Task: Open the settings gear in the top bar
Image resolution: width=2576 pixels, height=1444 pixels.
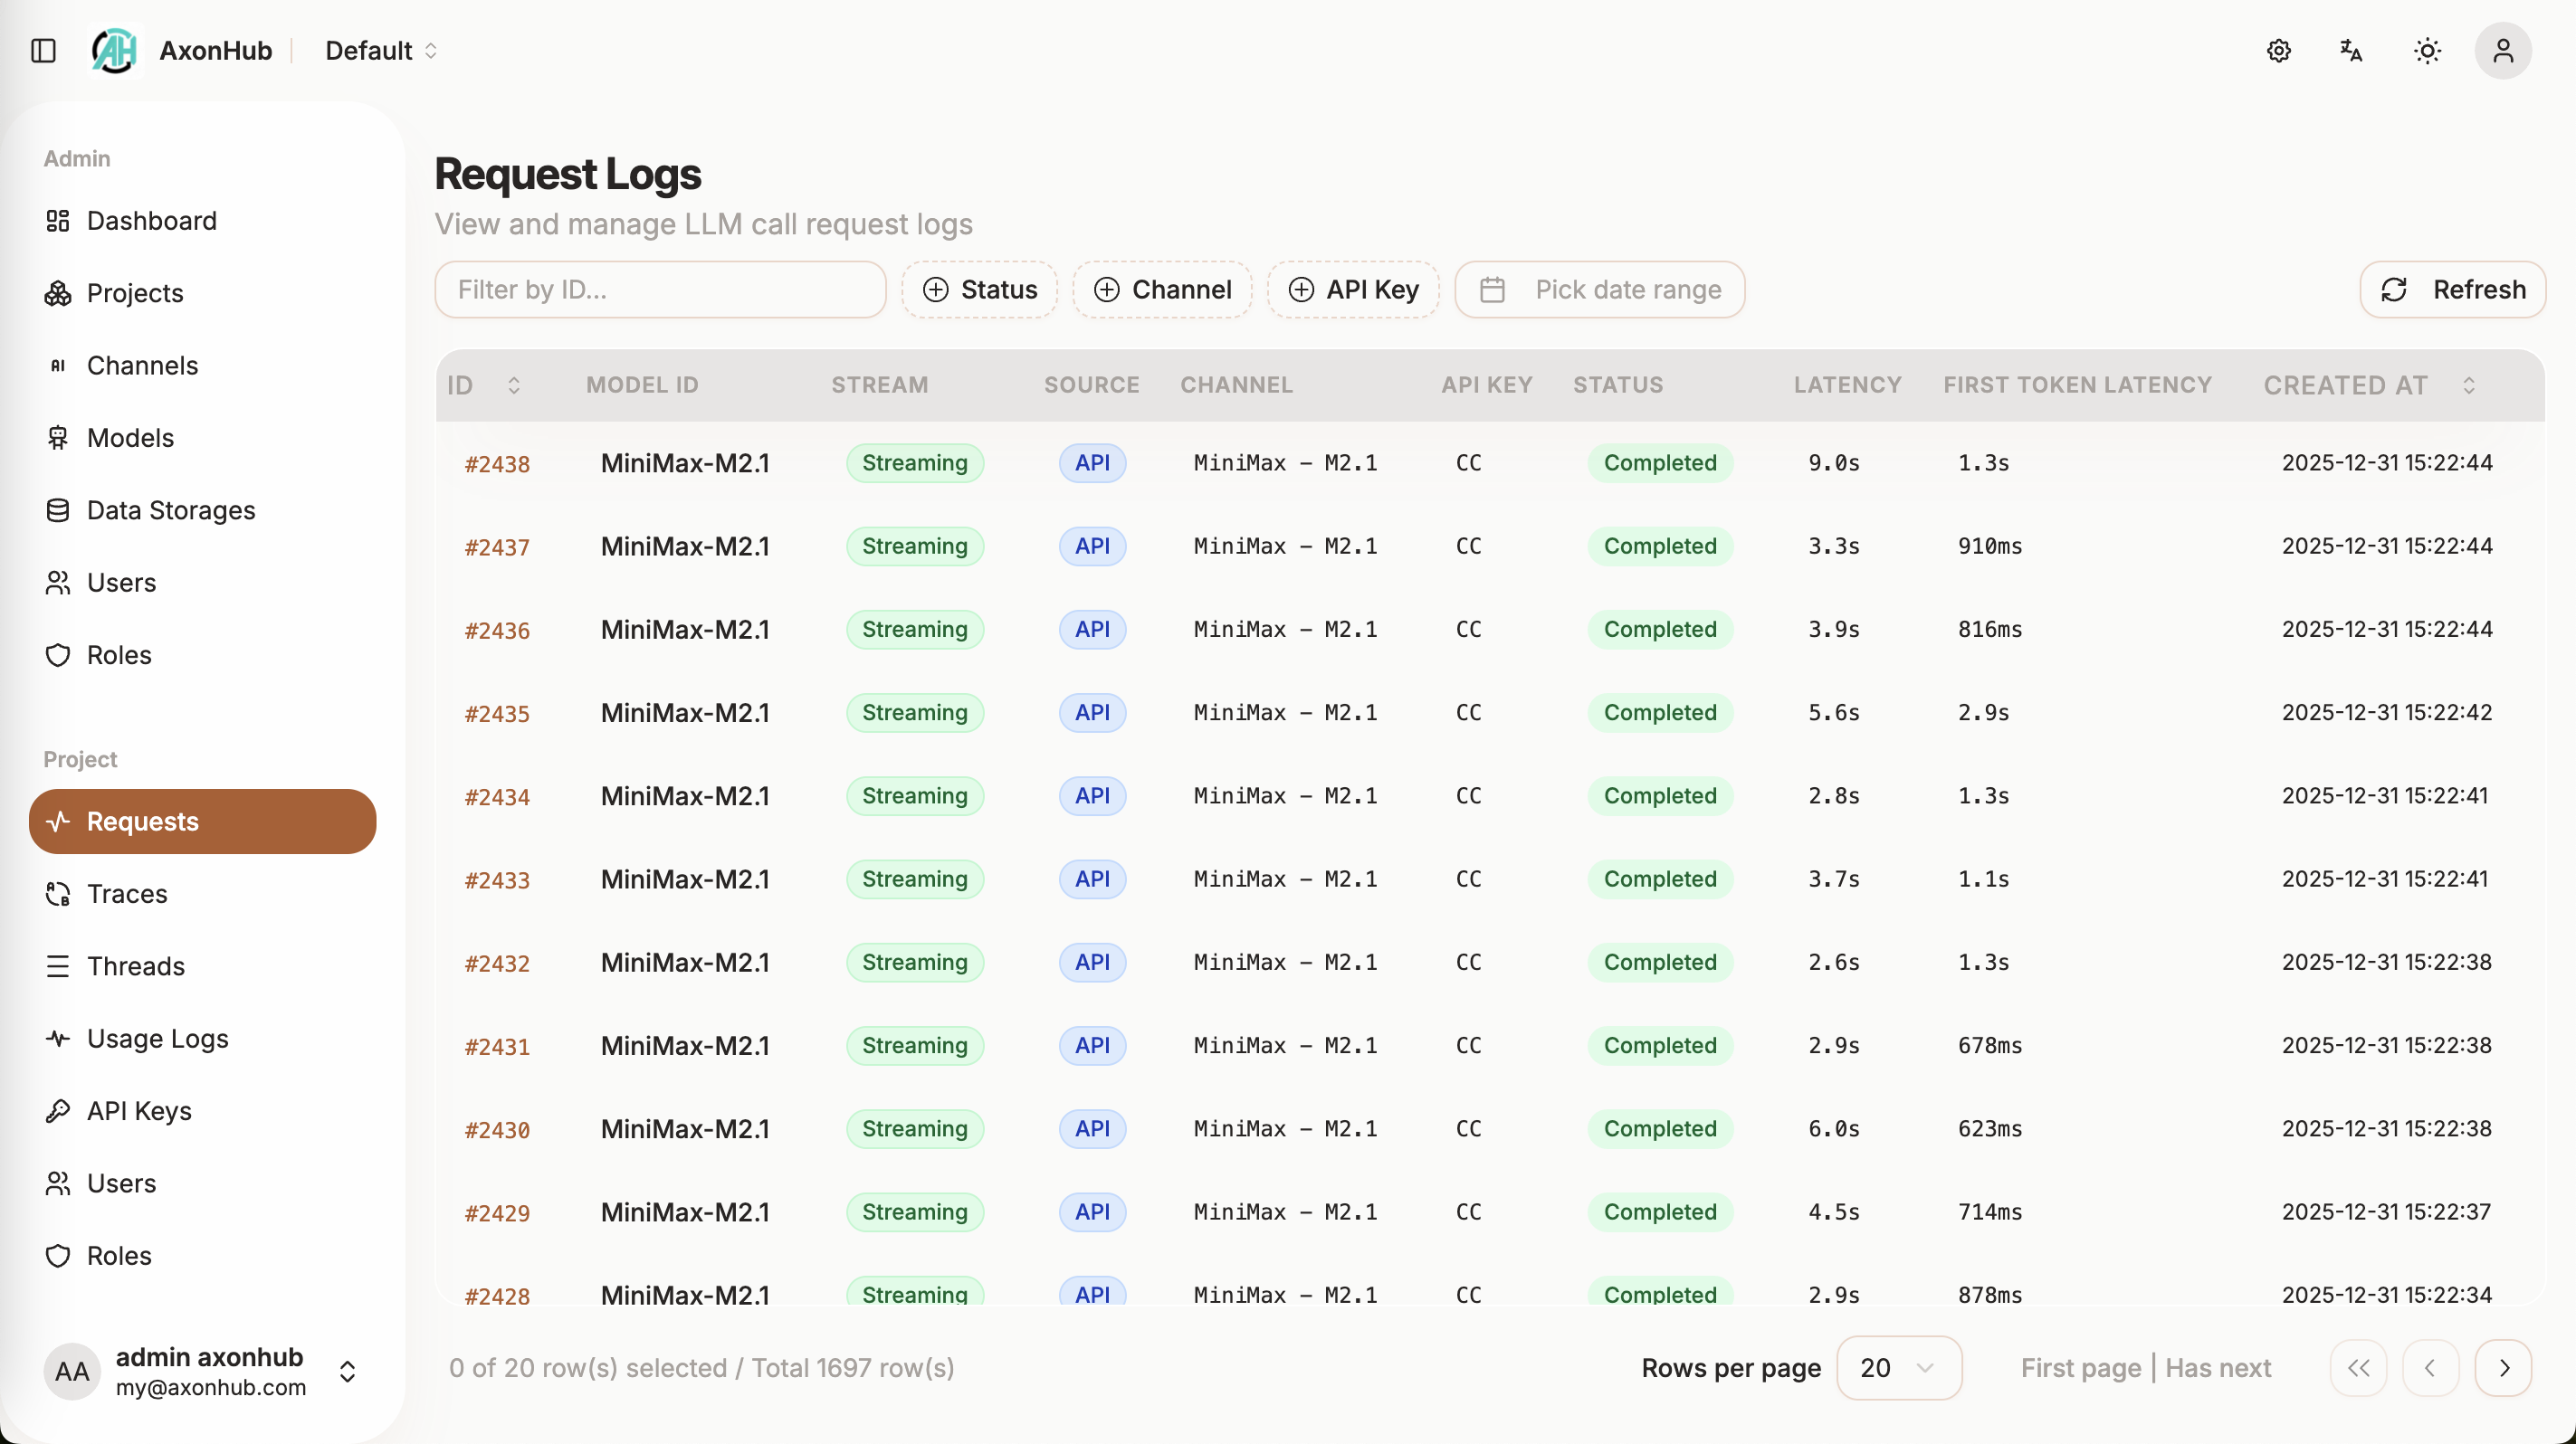Action: 2279,50
